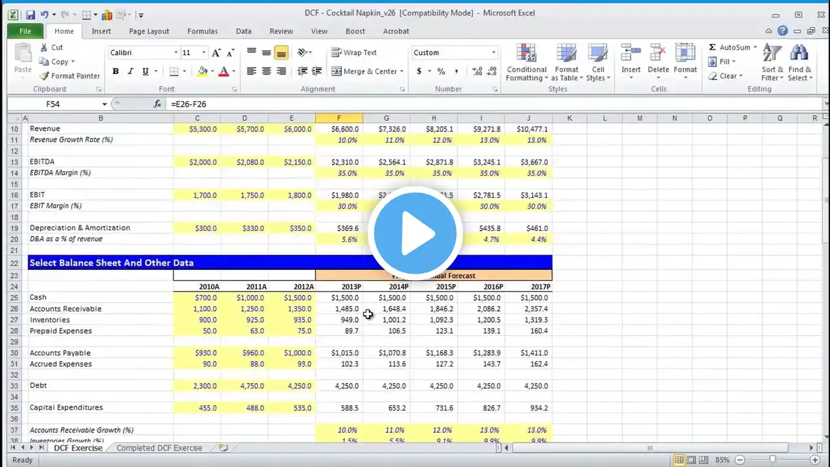Increase font size with the larger A icon
Image resolution: width=830 pixels, height=467 pixels.
pos(217,53)
